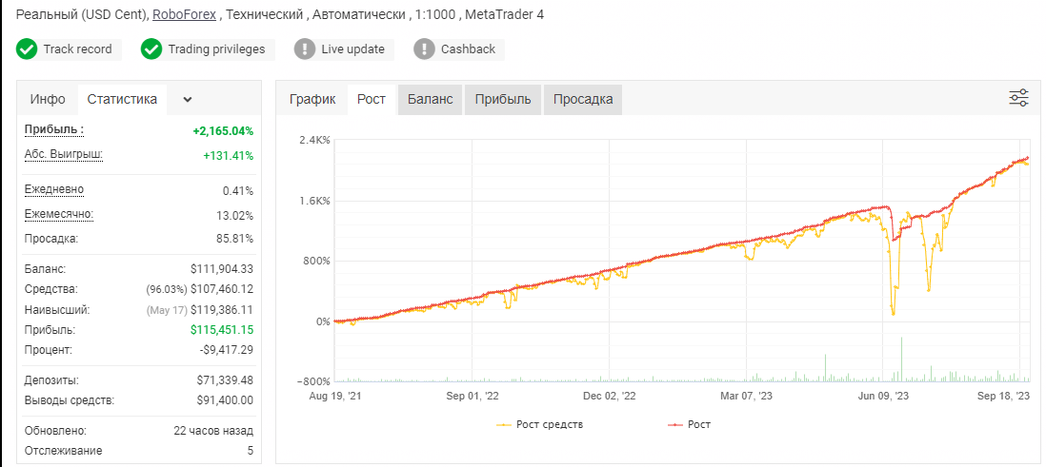The width and height of the screenshot is (1046, 467).
Task: Switch to the Инфо tab
Action: [x=48, y=99]
